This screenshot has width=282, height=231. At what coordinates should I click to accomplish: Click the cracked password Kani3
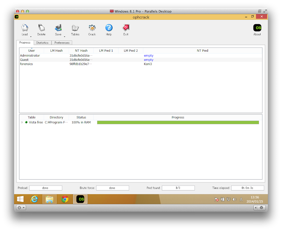pyautogui.click(x=148, y=64)
